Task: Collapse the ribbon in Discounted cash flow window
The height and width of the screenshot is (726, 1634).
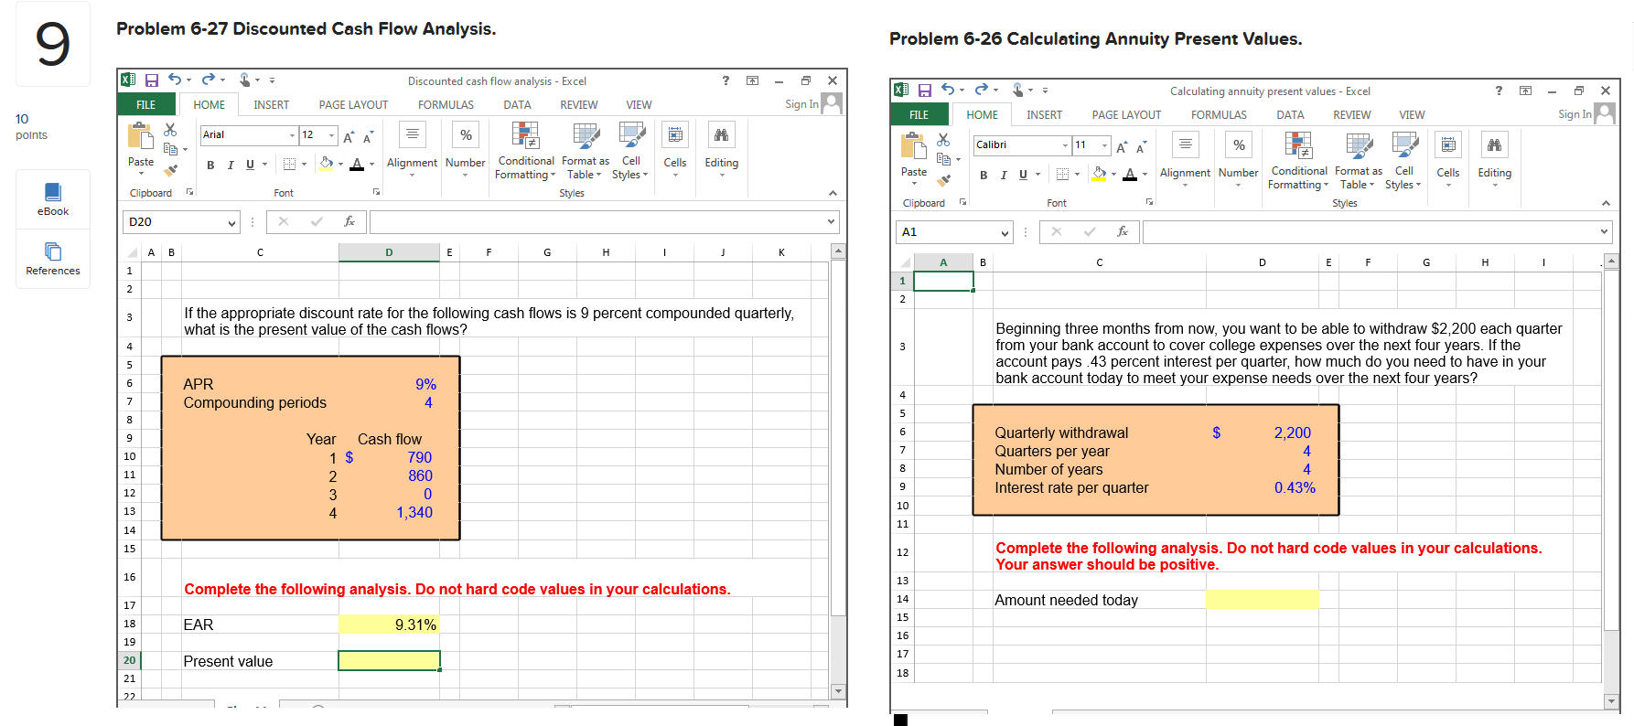Action: [x=833, y=193]
